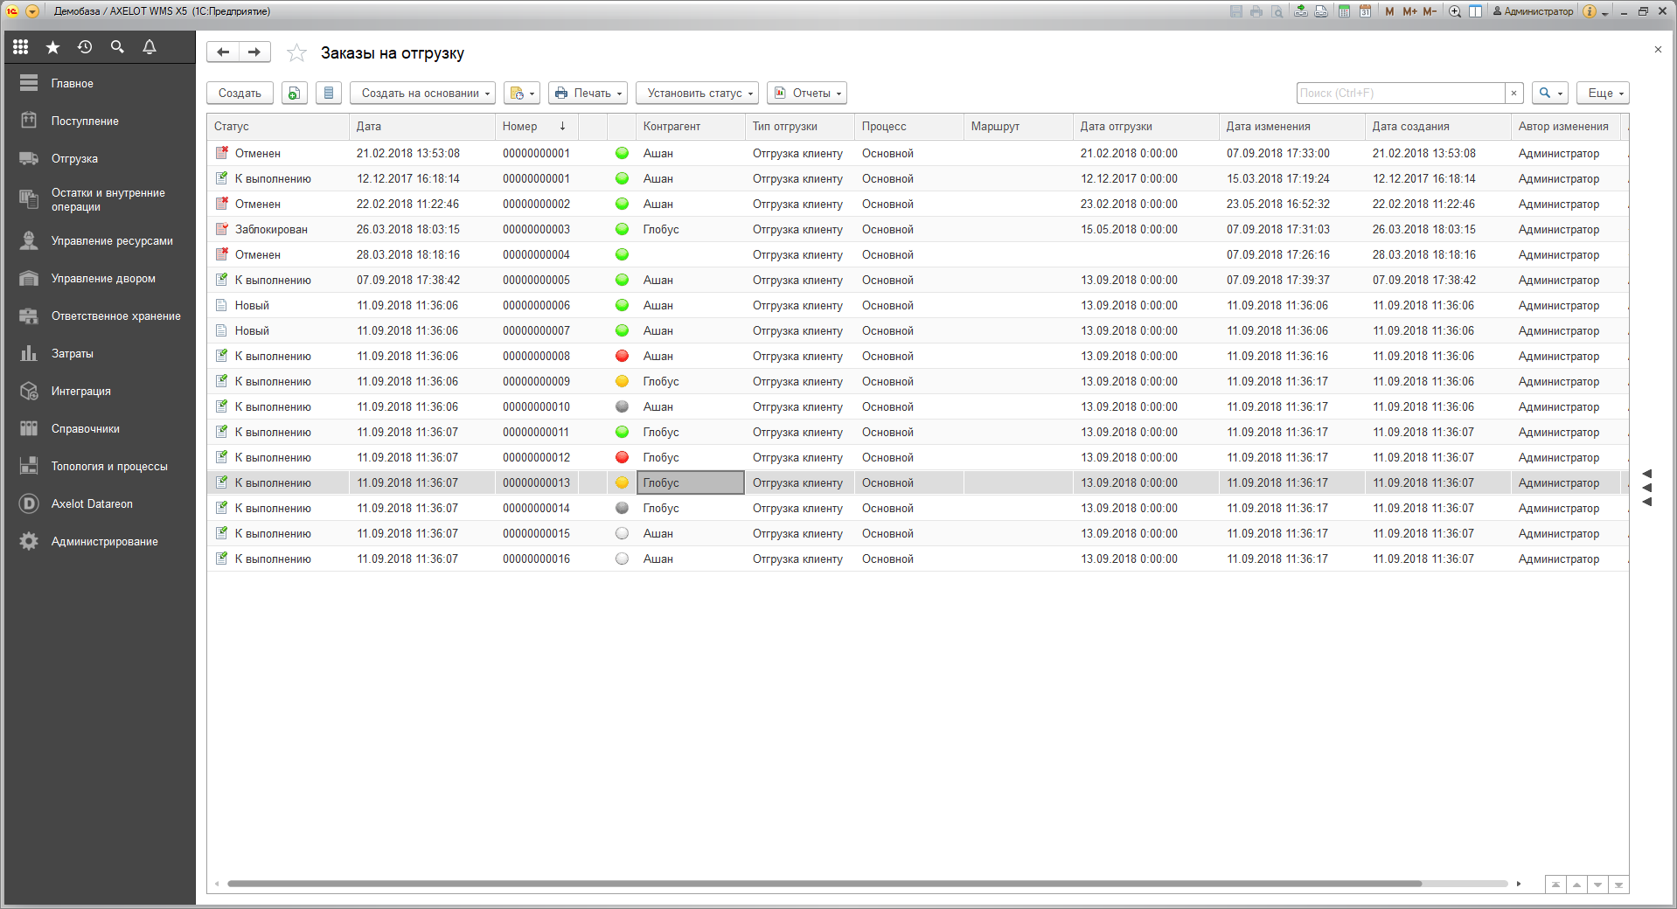
Task: Select the Заблокирован status cell
Action: [278, 229]
